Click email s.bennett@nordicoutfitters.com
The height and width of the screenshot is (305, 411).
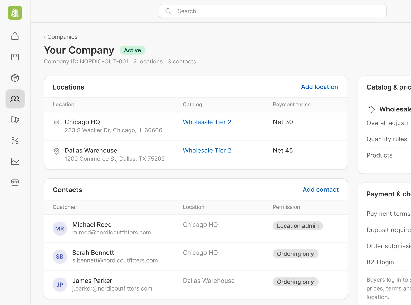pos(115,260)
